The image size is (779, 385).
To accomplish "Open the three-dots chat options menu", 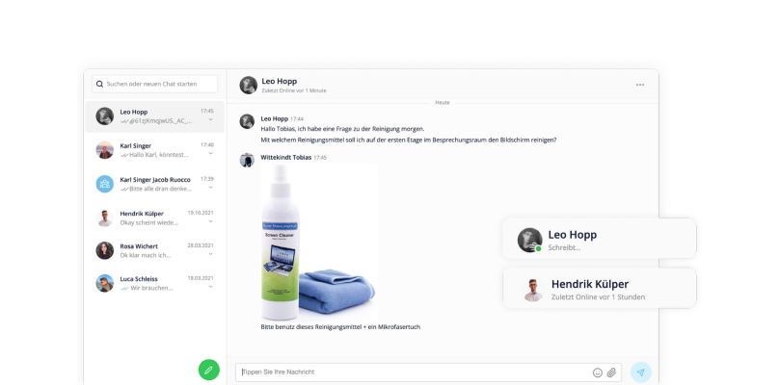I will click(640, 85).
